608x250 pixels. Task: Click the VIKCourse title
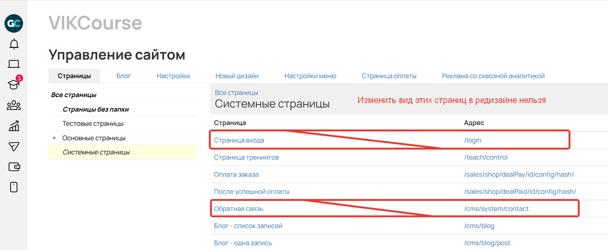click(95, 23)
